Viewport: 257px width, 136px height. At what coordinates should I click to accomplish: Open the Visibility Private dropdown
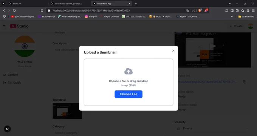tap(212, 128)
